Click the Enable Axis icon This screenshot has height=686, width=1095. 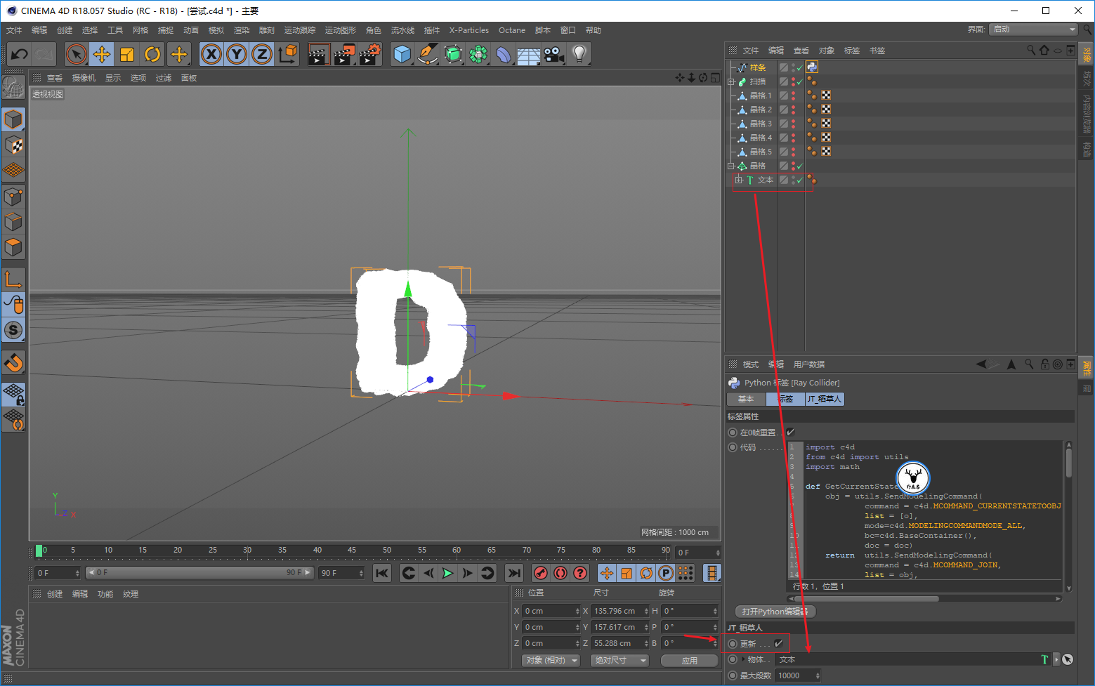[13, 279]
